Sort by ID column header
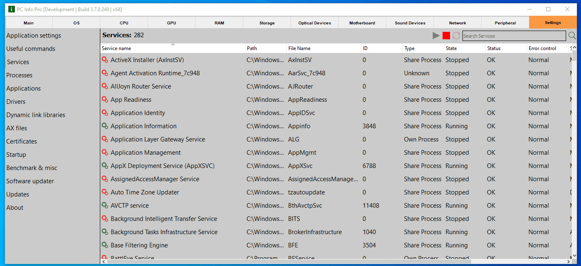Image resolution: width=581 pixels, height=266 pixels. (382, 48)
